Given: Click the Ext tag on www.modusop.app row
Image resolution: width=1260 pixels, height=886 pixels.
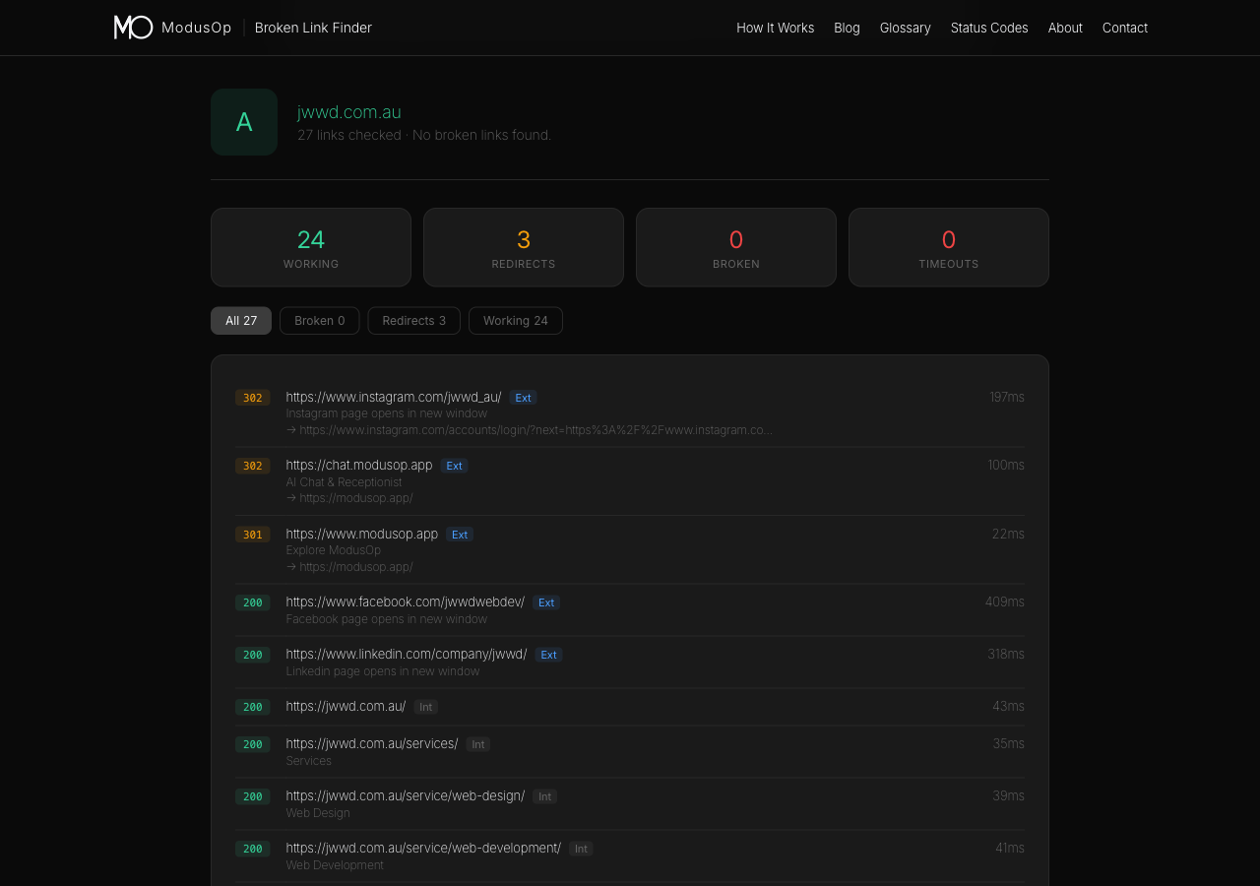Looking at the screenshot, I should (x=460, y=535).
